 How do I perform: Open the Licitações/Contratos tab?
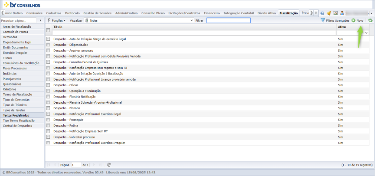click(x=184, y=13)
